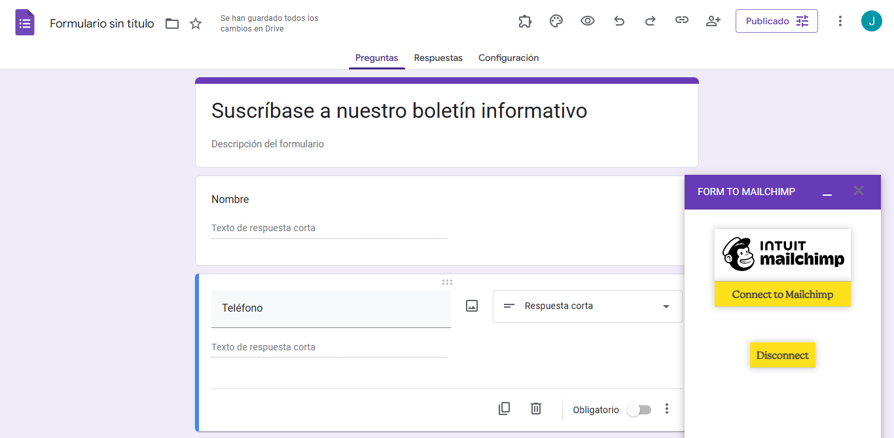This screenshot has height=438, width=894.
Task: Undo the last change
Action: pos(619,21)
